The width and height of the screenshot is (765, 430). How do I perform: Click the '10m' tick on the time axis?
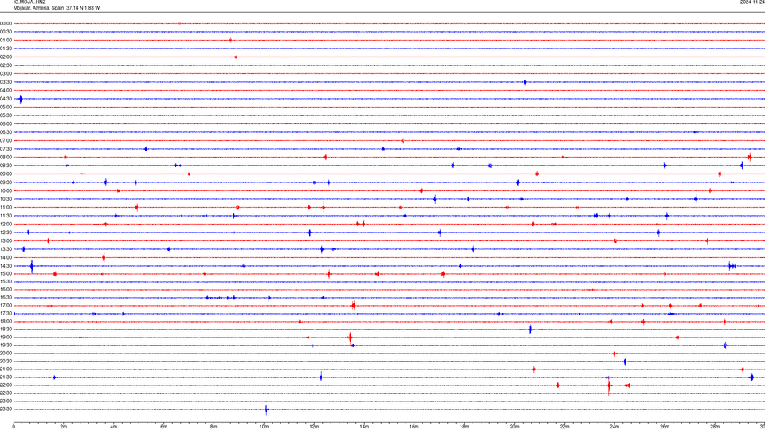click(264, 427)
